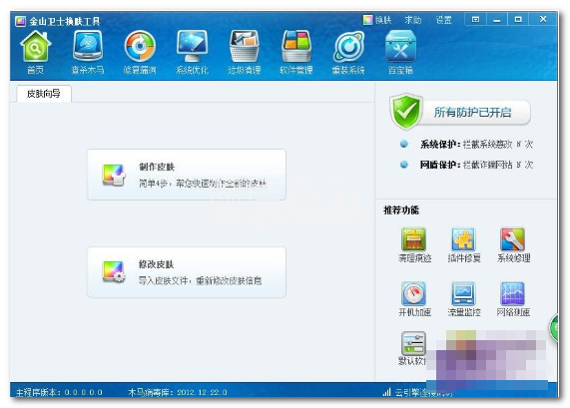Close the 金山卫士 window
Screen dimensions: 570x408
point(543,19)
